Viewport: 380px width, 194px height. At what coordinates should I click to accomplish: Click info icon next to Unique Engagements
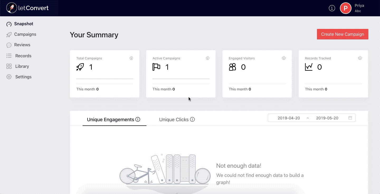coord(138,120)
